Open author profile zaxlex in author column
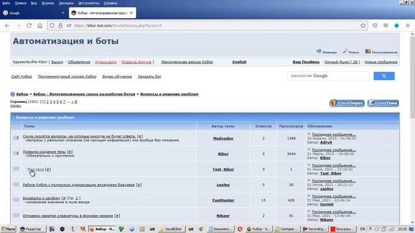The image size is (415, 233). tap(223, 185)
